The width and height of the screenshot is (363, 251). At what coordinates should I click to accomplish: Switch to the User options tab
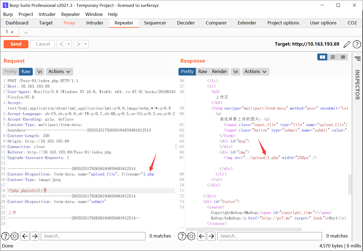pos(323,23)
